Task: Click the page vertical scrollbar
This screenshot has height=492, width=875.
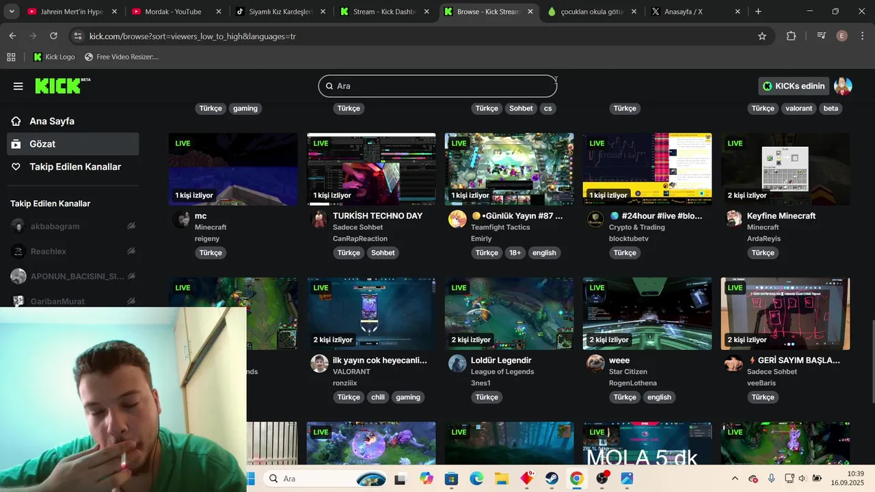Action: 872,361
